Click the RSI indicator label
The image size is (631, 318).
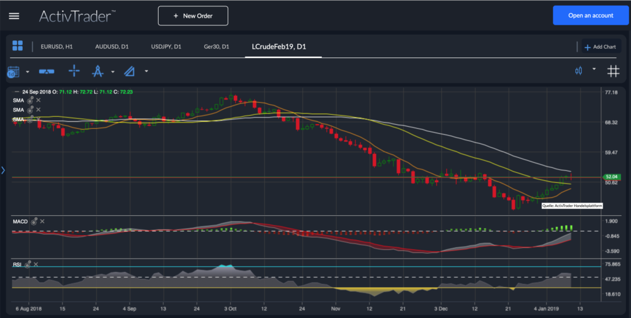point(17,264)
